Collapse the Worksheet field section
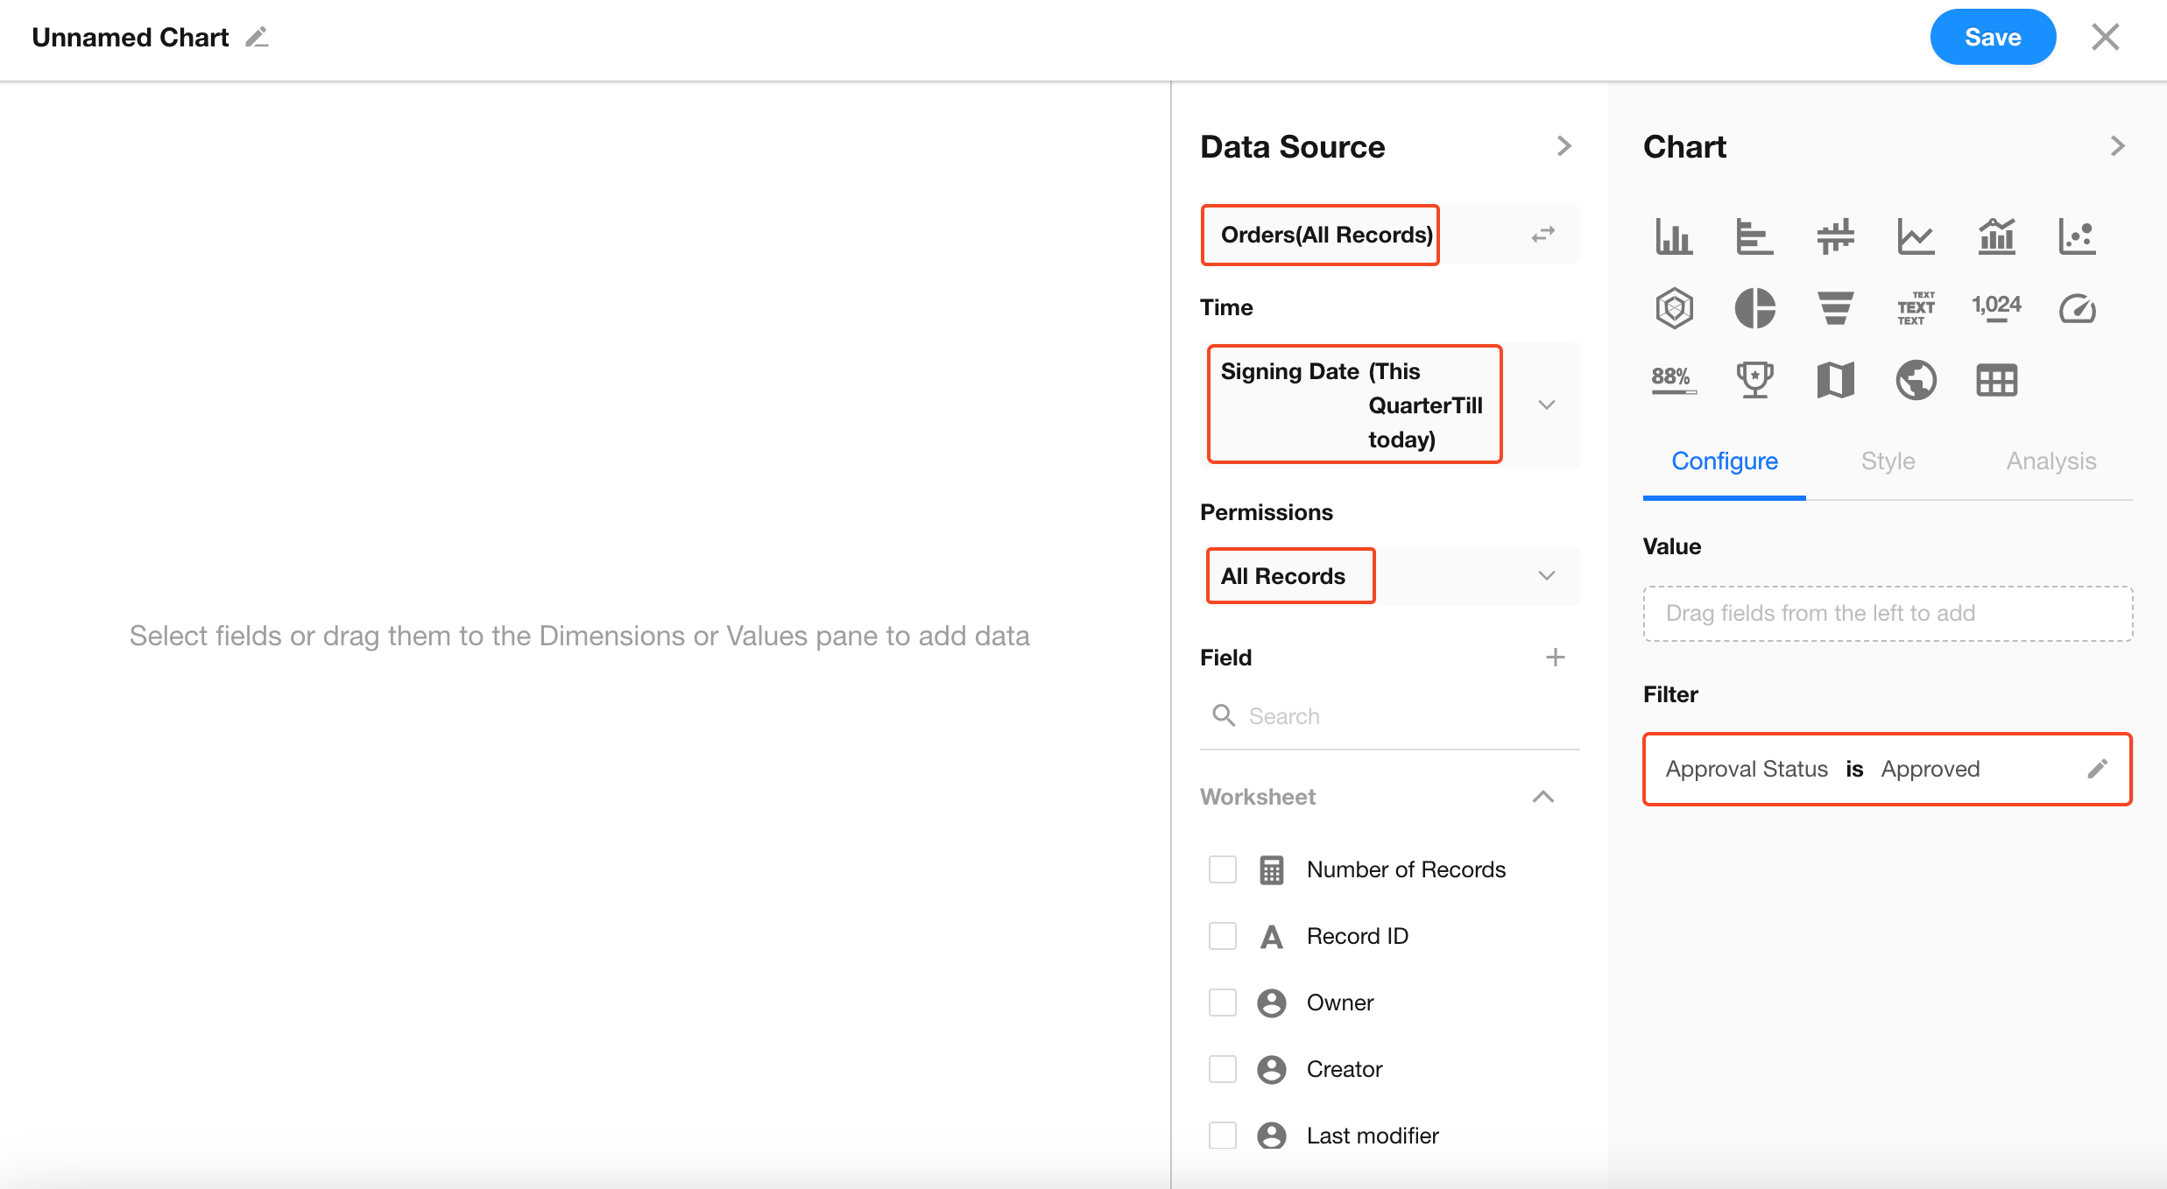Screen dimensions: 2167x1189 (x=1542, y=797)
